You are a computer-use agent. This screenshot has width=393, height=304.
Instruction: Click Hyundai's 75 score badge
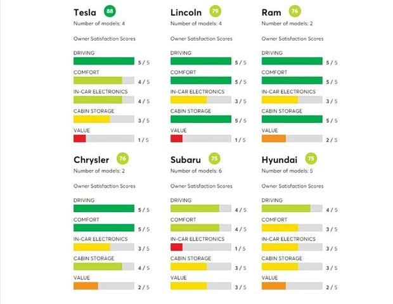[x=311, y=159]
